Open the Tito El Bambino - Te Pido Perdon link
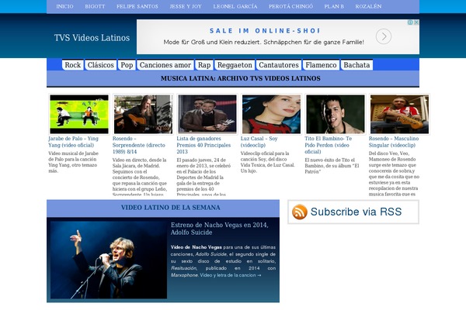The height and width of the screenshot is (310, 466). pos(329,145)
